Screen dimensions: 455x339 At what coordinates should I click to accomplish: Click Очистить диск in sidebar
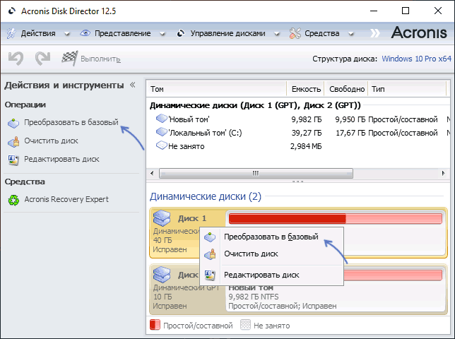(x=51, y=141)
